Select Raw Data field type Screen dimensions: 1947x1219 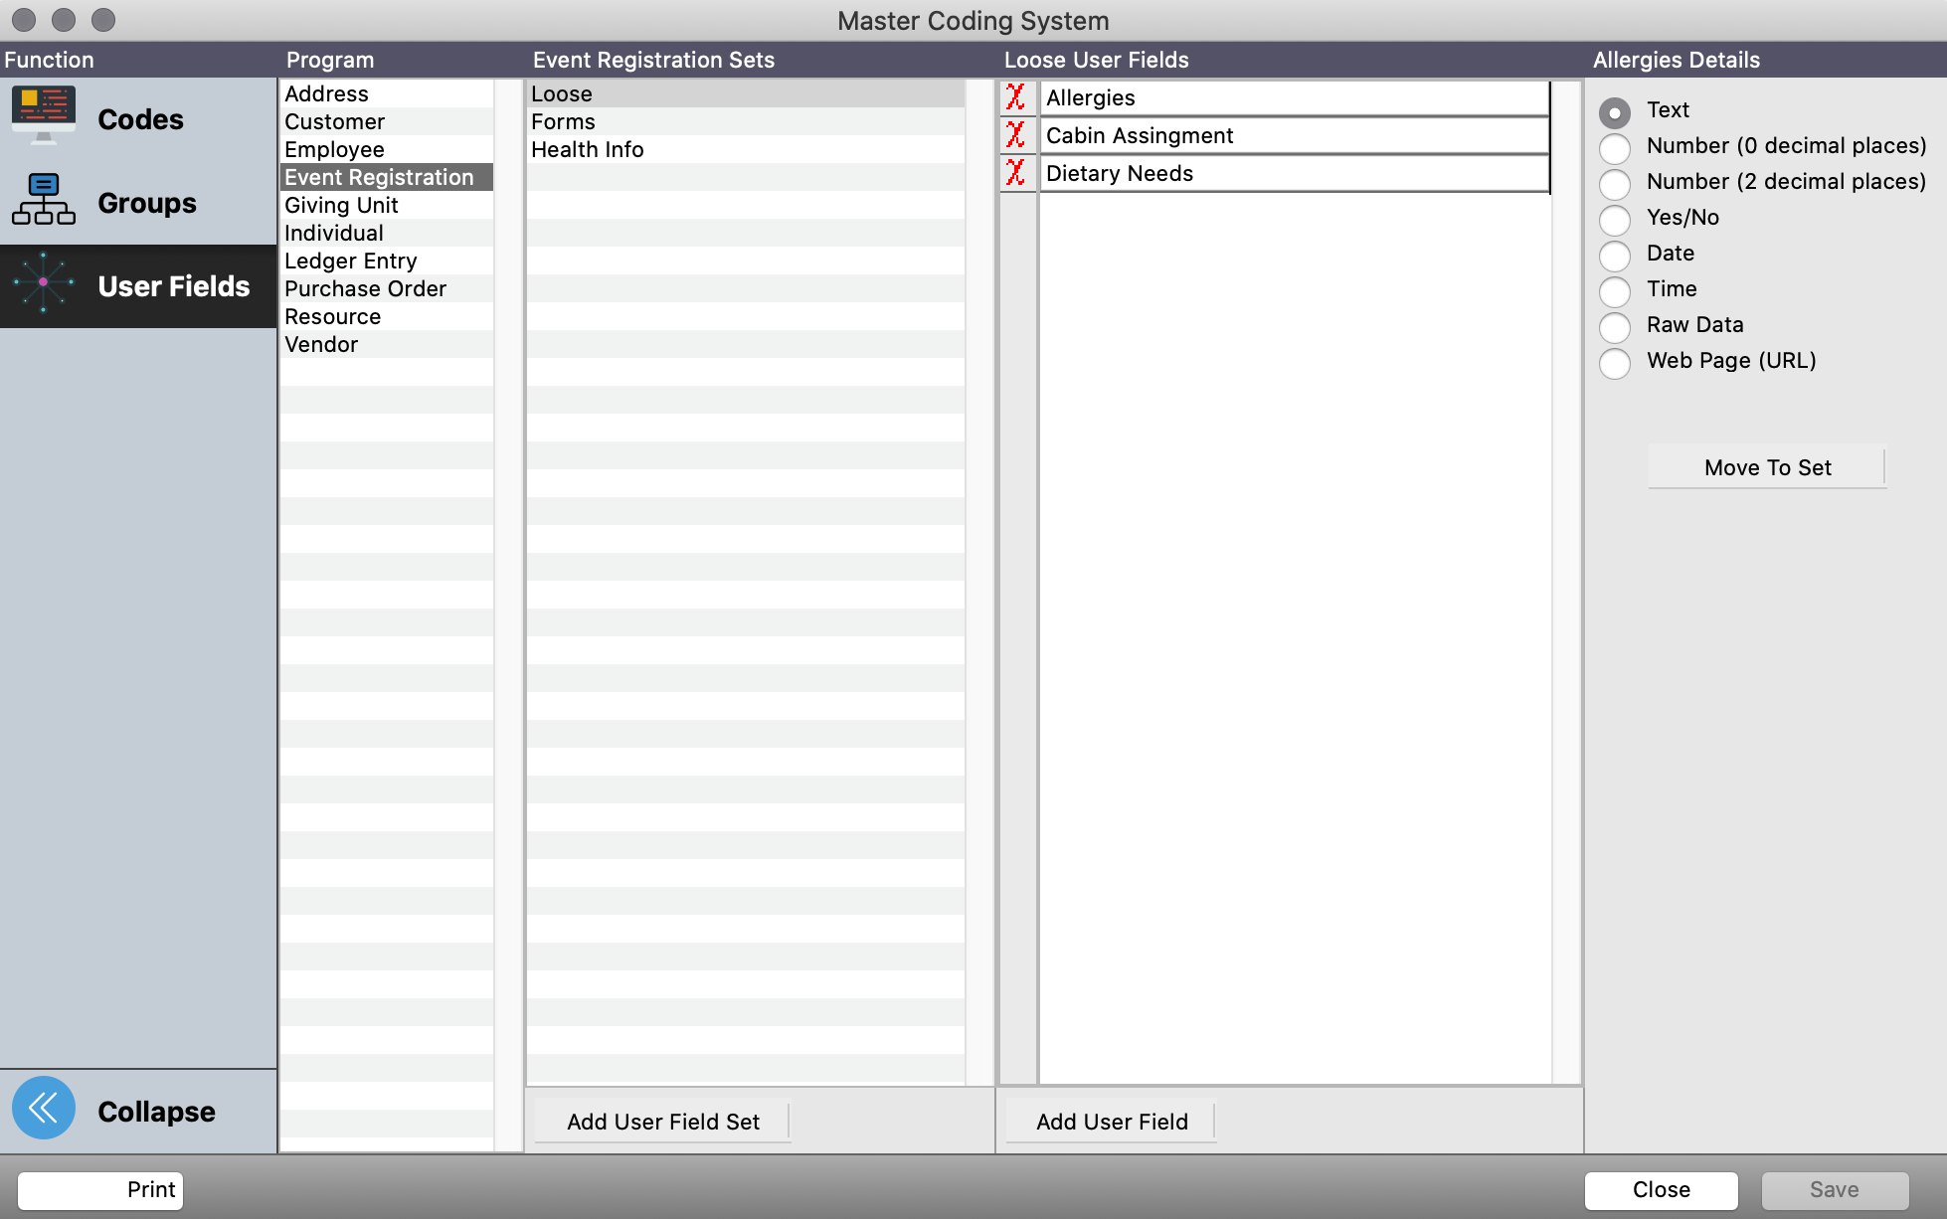click(1615, 327)
